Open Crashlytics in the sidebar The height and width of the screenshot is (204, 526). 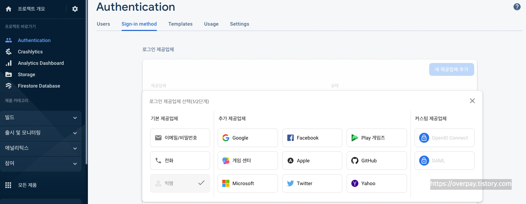[x=30, y=52]
